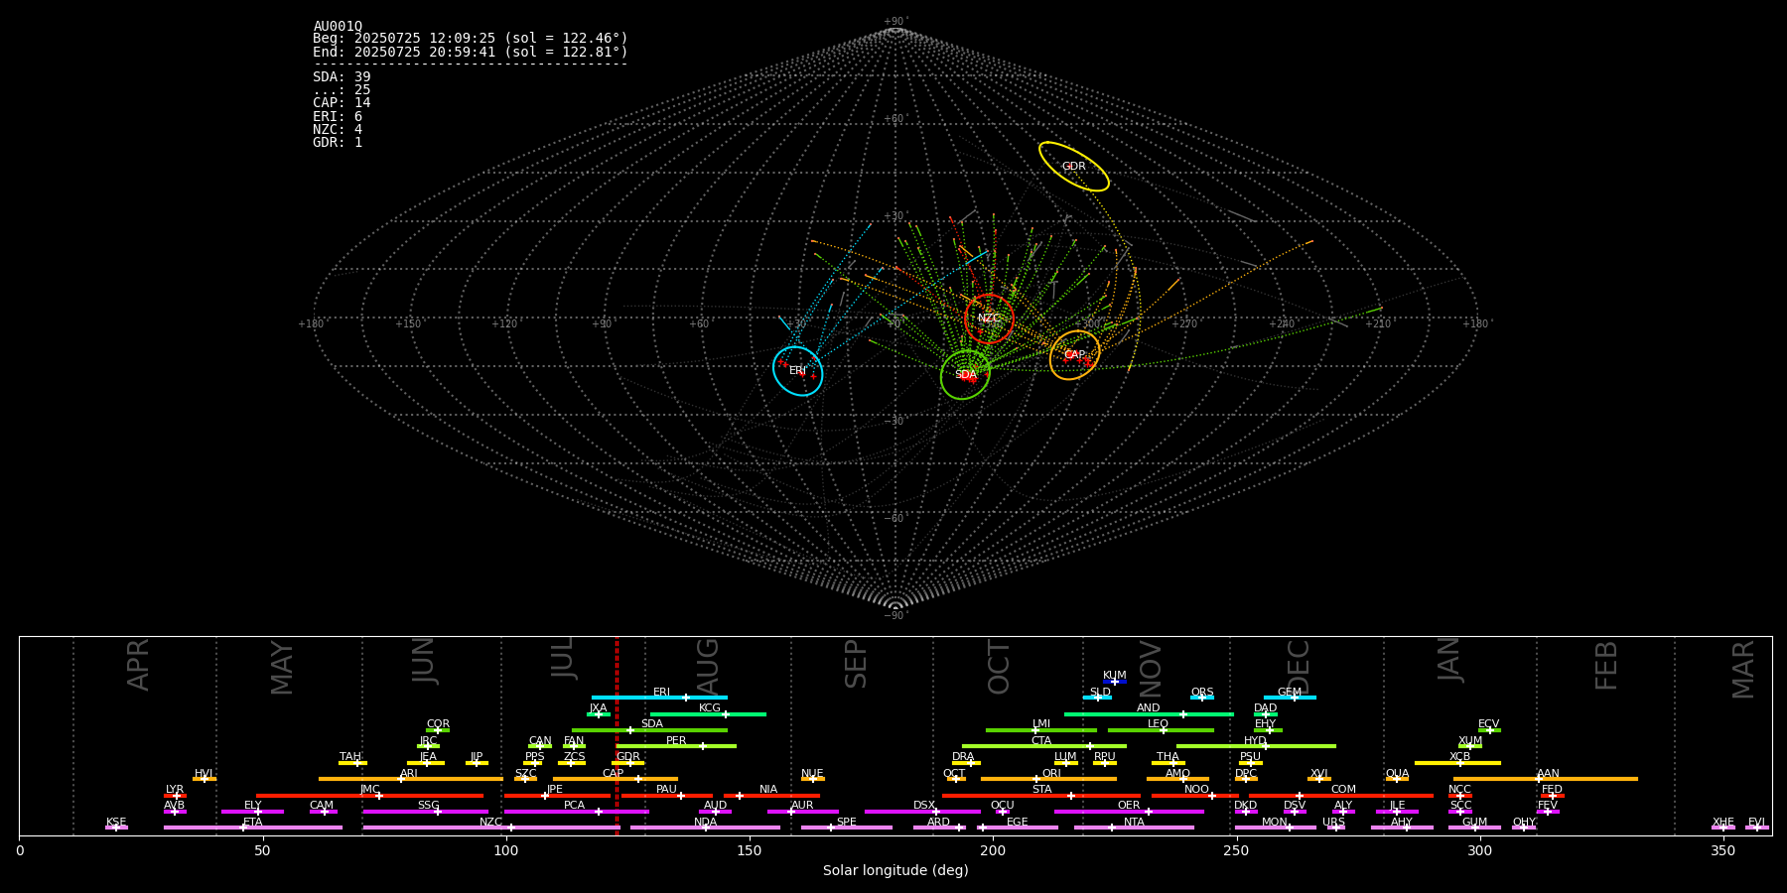Click the magenta SSG shower bar
This screenshot has height=893, width=1787.
(x=425, y=812)
